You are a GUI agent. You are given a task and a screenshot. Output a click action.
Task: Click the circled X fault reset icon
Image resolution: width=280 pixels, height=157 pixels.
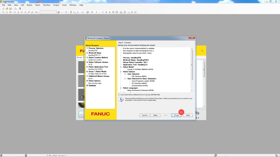pos(113,12)
